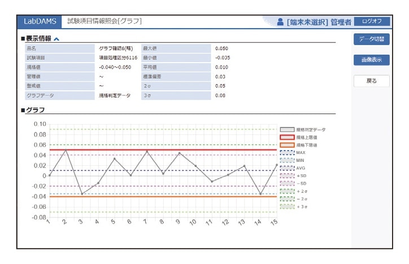
Task: Click the データ切替 button
Action: (x=372, y=39)
